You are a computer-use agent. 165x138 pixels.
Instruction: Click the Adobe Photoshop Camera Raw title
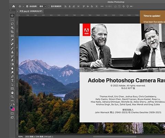click(126, 80)
